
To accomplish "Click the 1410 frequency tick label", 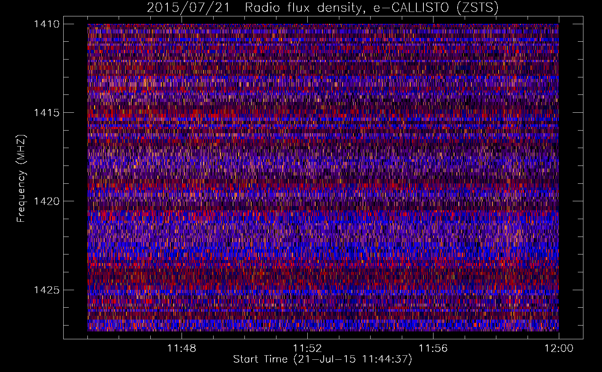I will (47, 24).
